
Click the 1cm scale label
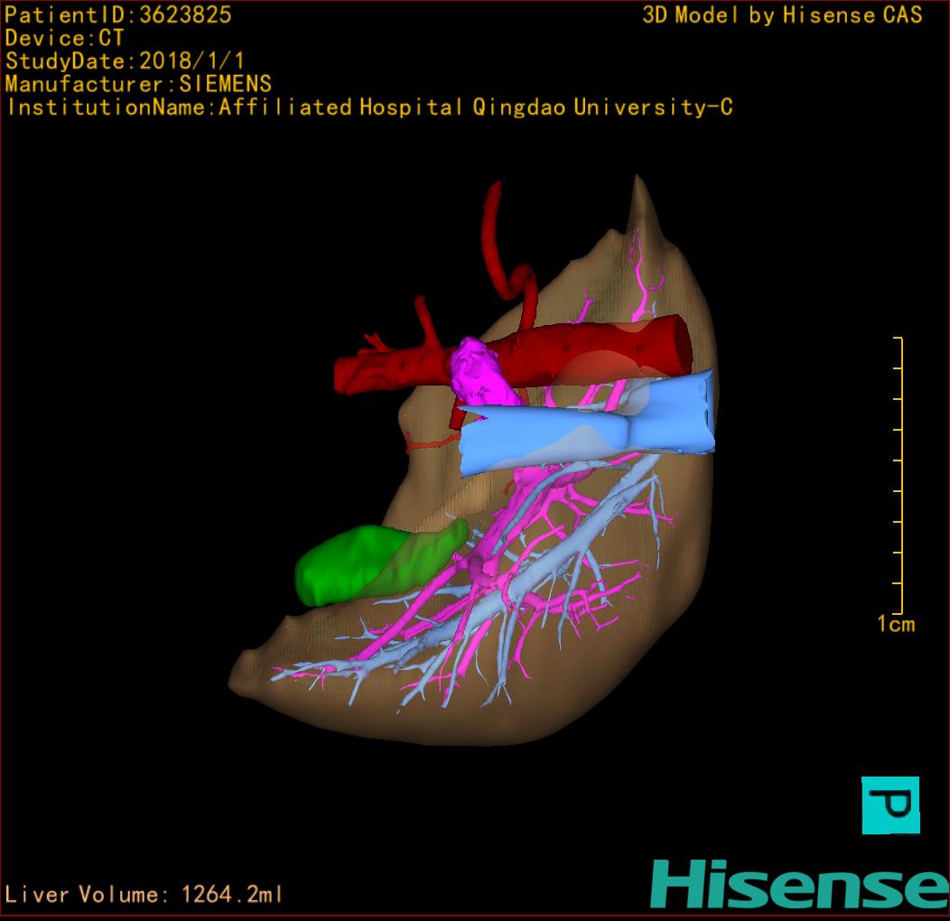[x=895, y=624]
